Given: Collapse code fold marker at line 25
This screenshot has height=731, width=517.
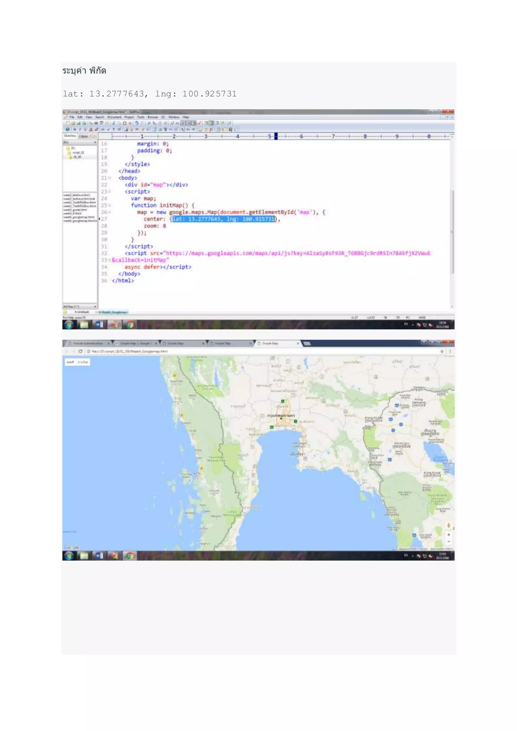Looking at the screenshot, I should coord(110,205).
